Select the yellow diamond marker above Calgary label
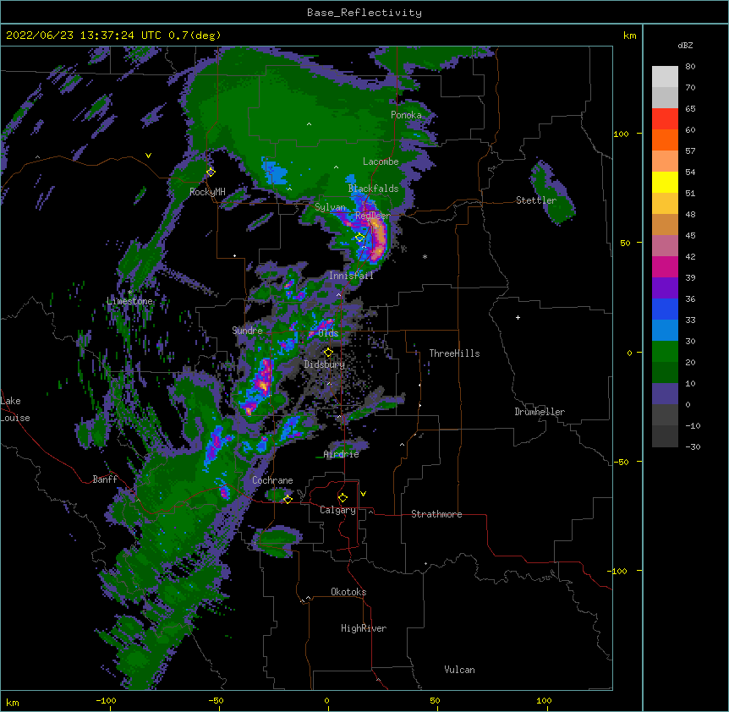 tap(343, 498)
